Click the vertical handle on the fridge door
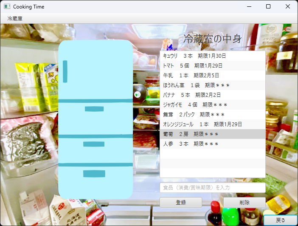298x226 pixels. 65,71
